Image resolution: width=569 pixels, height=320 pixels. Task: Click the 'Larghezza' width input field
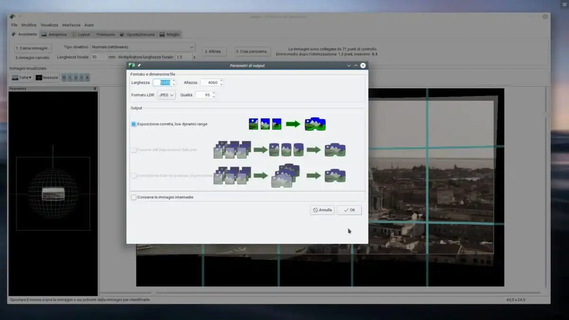[x=162, y=82]
